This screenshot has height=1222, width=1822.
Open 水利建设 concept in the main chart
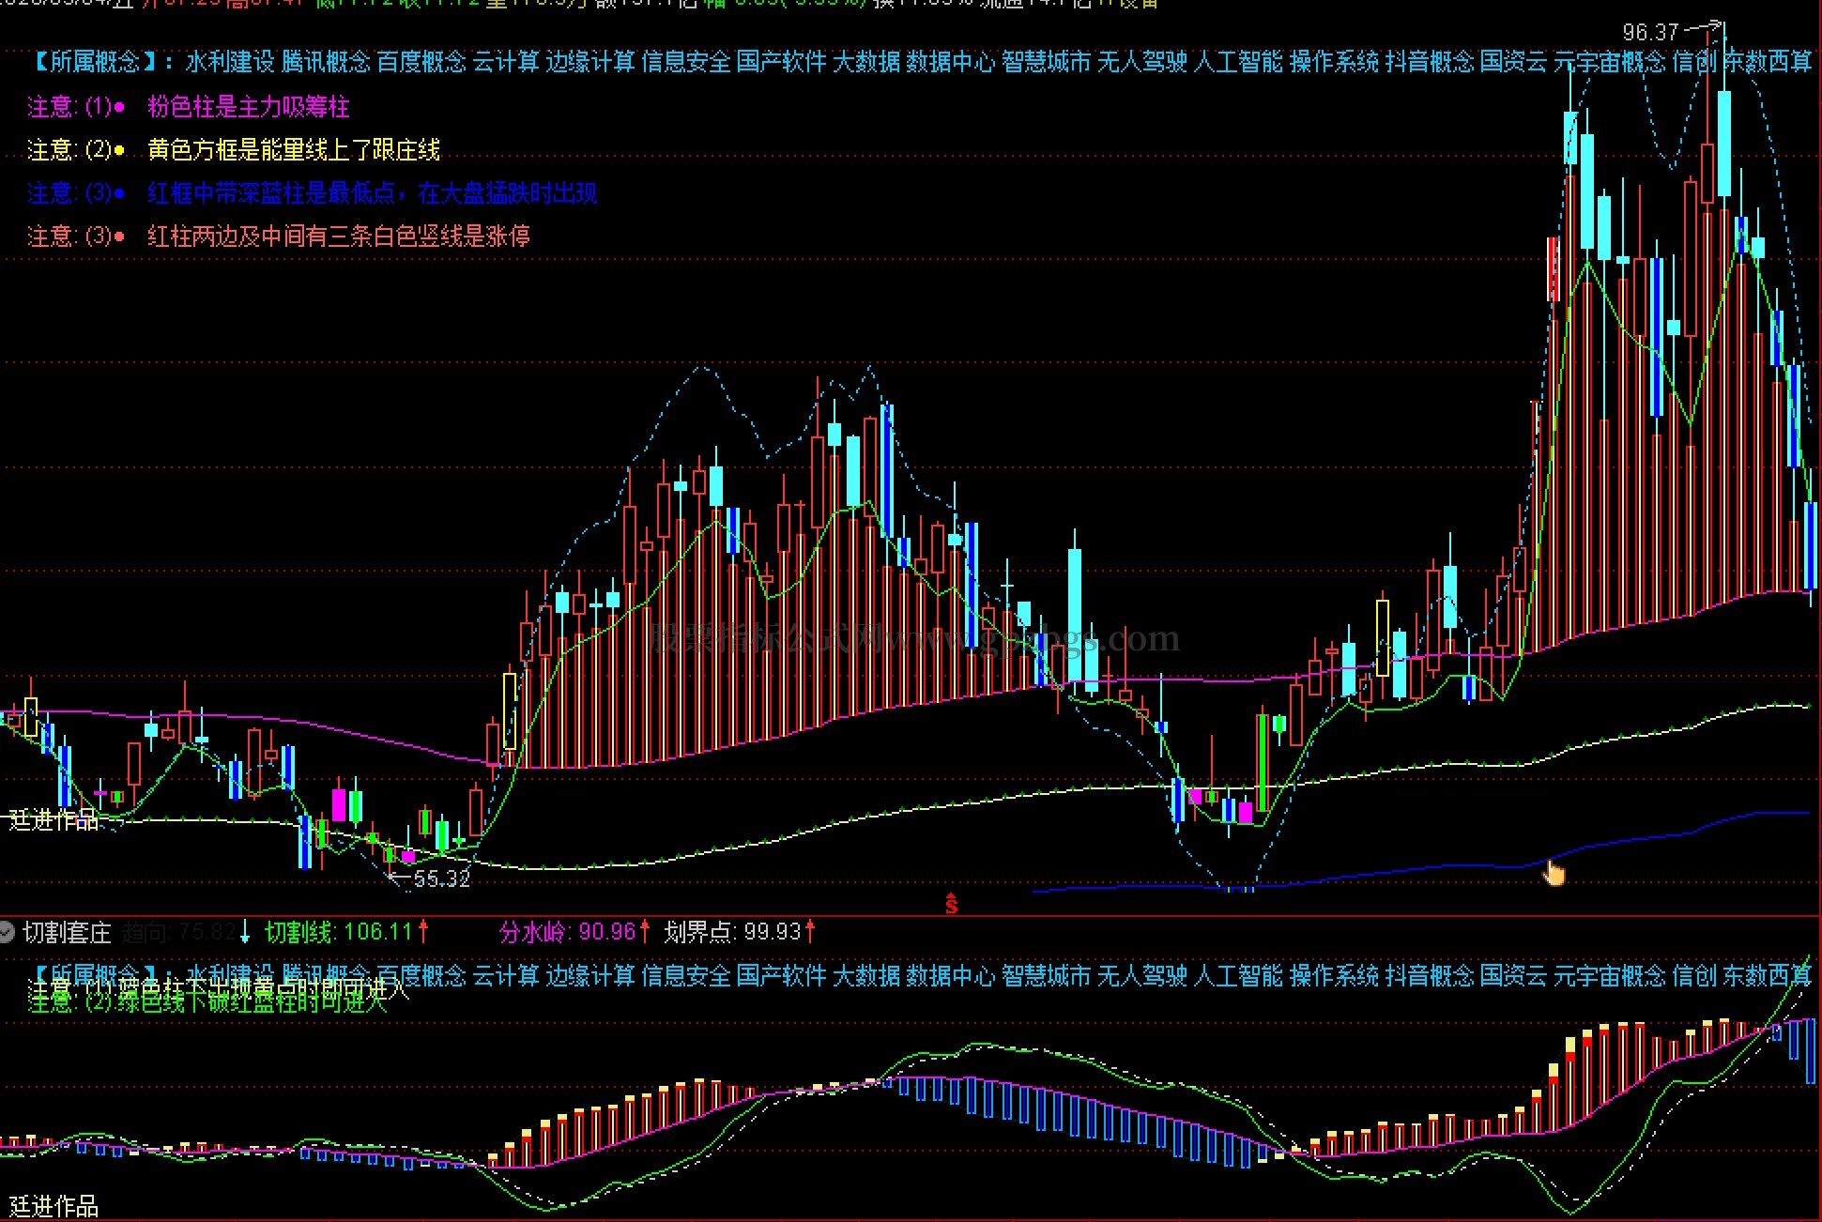coord(230,62)
